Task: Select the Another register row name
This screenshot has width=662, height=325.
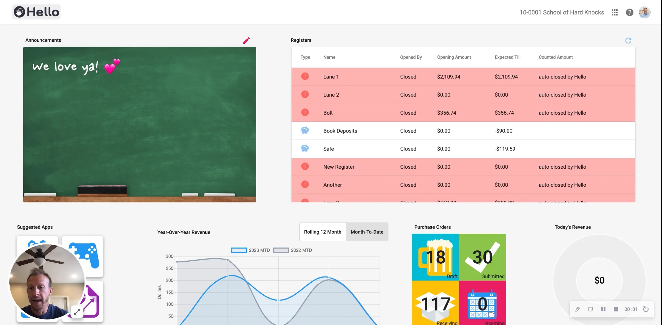Action: click(x=332, y=185)
